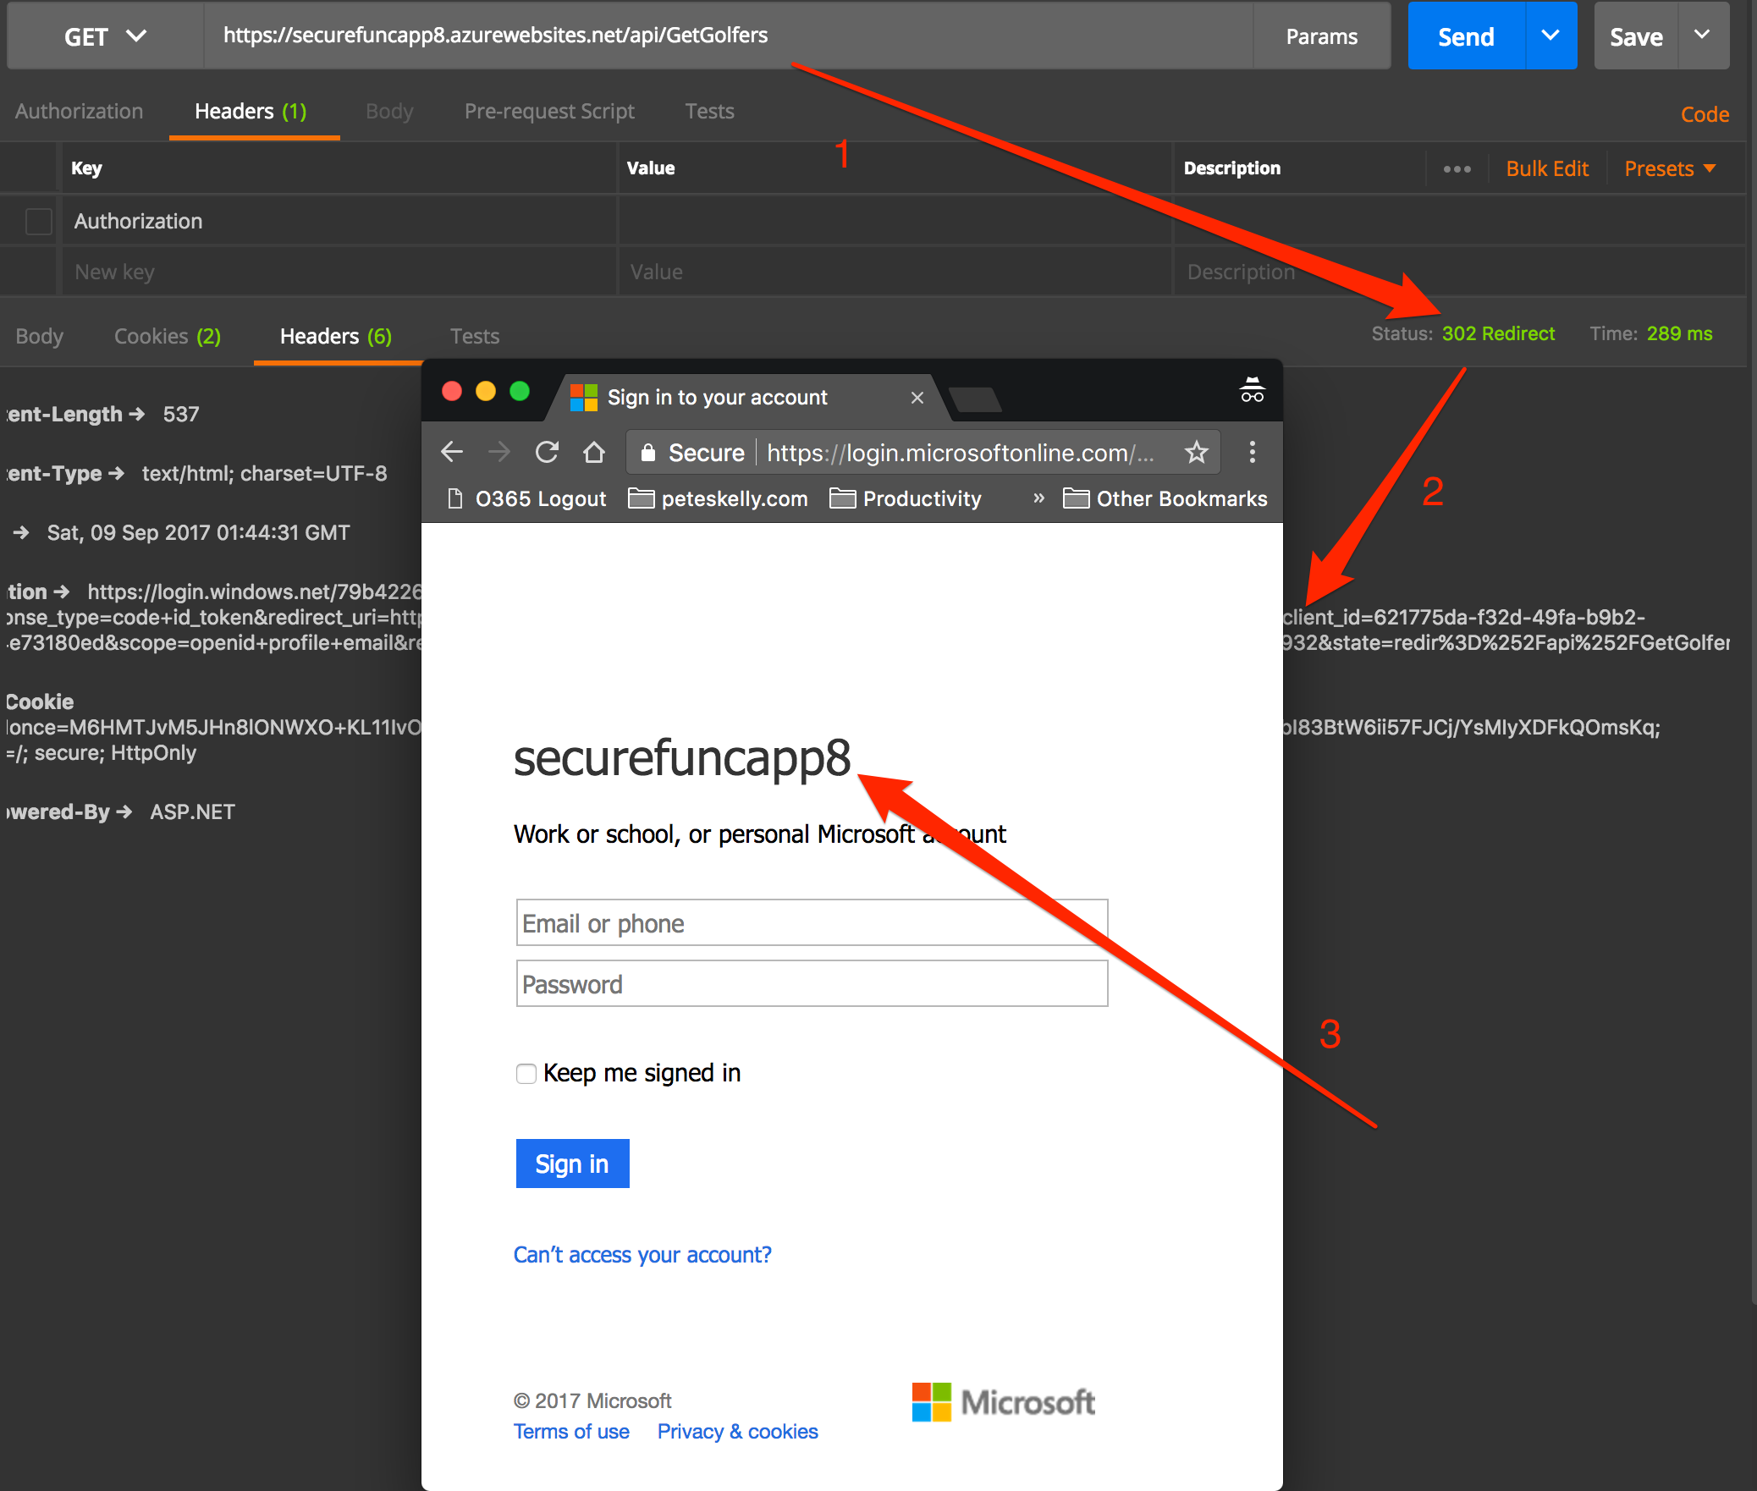Enable the Keep me signed in checkbox
This screenshot has width=1757, height=1491.
click(526, 1073)
